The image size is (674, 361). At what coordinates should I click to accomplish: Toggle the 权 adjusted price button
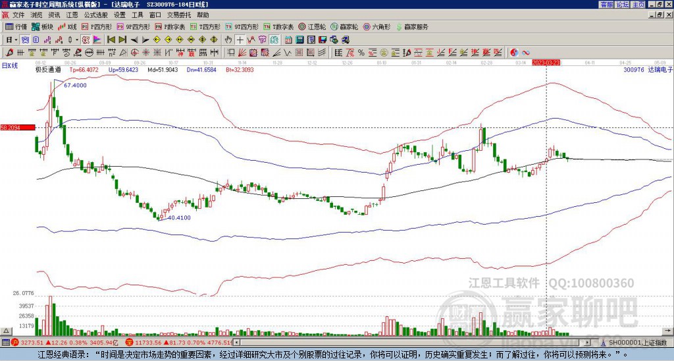tap(86, 40)
